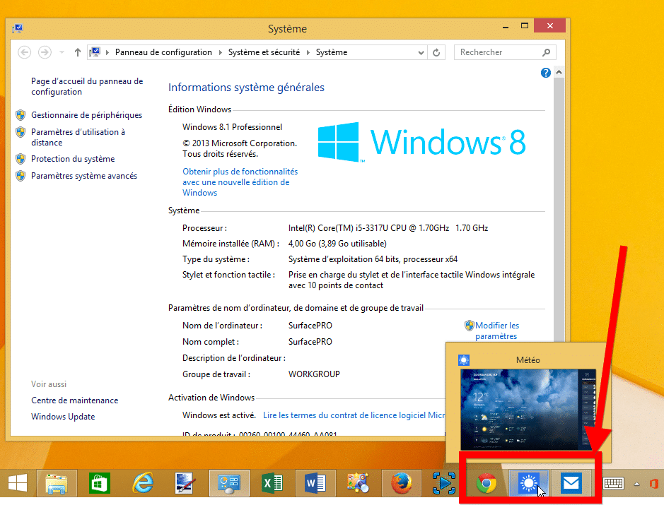Open the paint palette taskbar app
This screenshot has height=505, width=664.
pyautogui.click(x=359, y=482)
